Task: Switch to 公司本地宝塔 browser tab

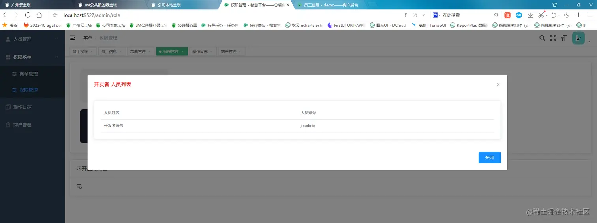Action: (x=182, y=5)
